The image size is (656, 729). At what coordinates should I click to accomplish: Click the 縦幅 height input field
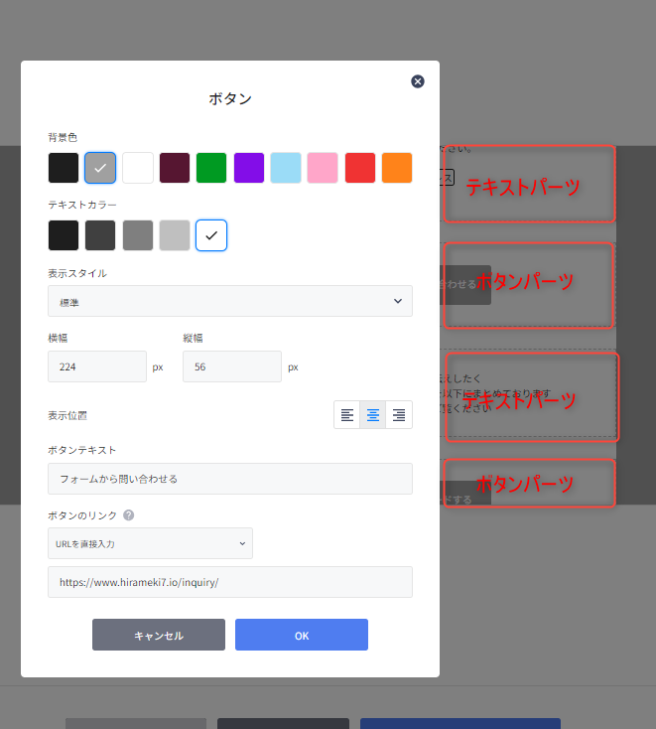tap(232, 366)
